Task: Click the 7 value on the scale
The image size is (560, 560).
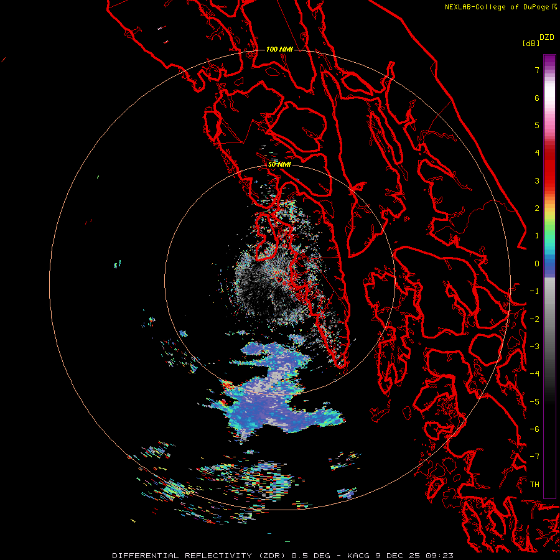Action: 537,70
